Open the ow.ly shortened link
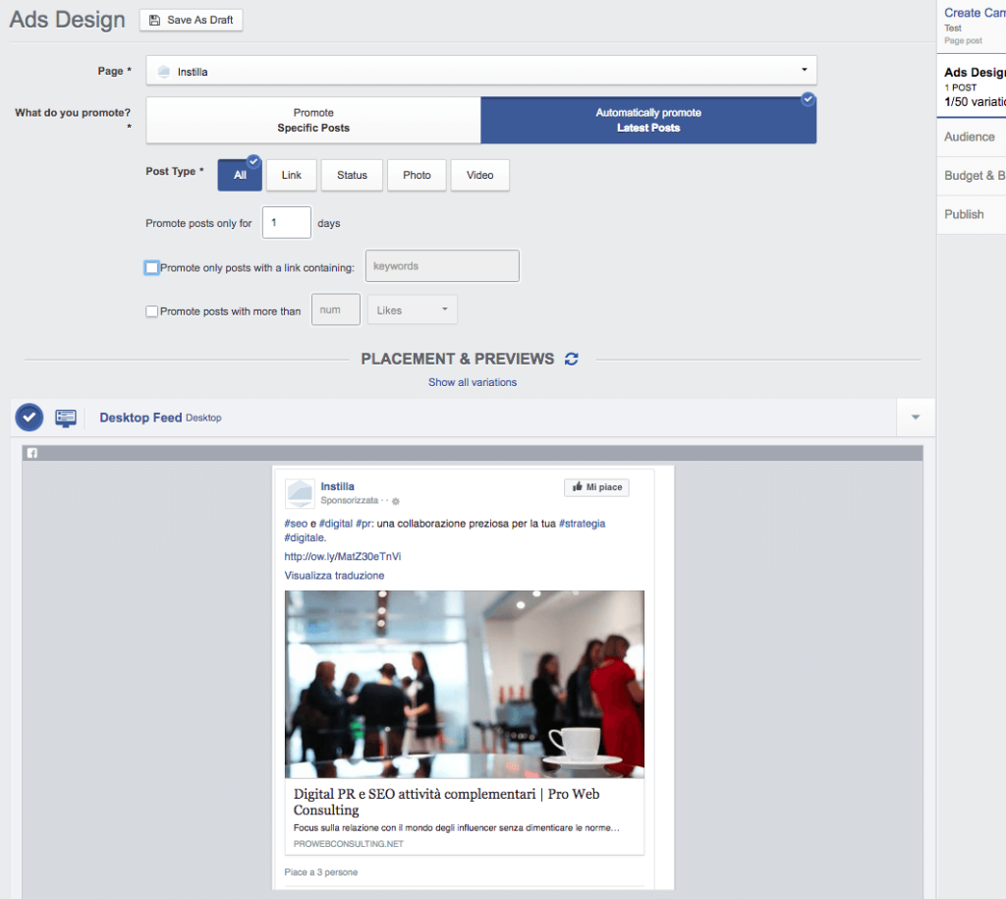Screen dimensions: 1006x899 [343, 556]
